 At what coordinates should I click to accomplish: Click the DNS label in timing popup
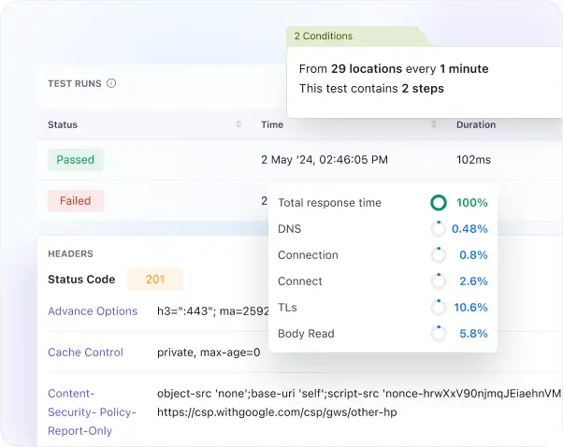(289, 229)
